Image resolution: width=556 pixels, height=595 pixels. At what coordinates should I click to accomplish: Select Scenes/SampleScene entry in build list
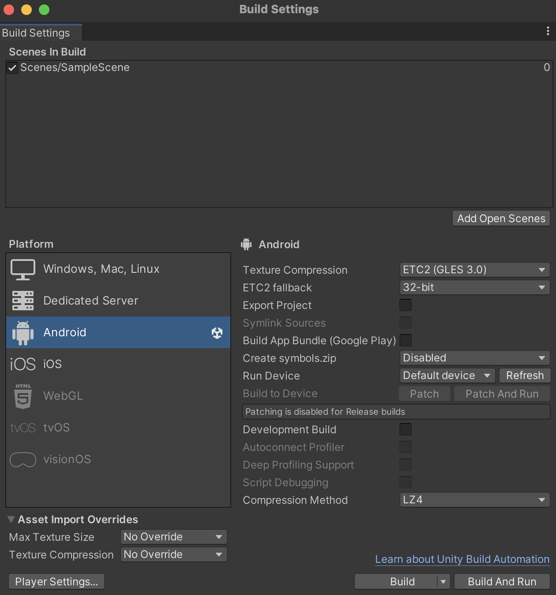point(279,68)
